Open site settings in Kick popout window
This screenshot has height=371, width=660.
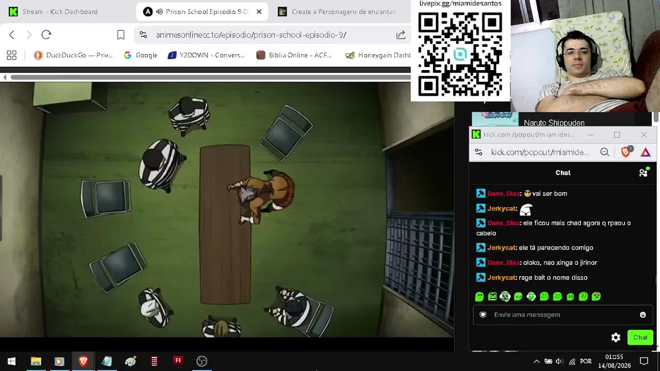pos(478,152)
